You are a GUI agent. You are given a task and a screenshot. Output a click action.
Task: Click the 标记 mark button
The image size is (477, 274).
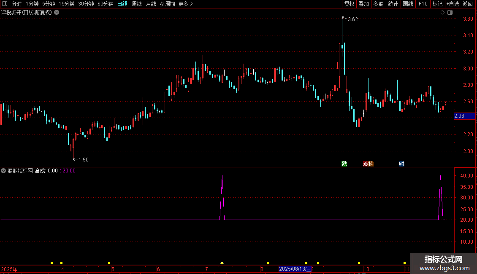[x=437, y=4]
